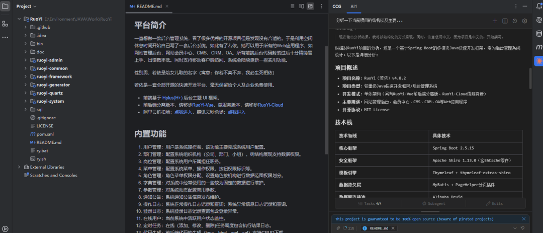
Task: Expand the chat input chevron down
Action: point(515,228)
